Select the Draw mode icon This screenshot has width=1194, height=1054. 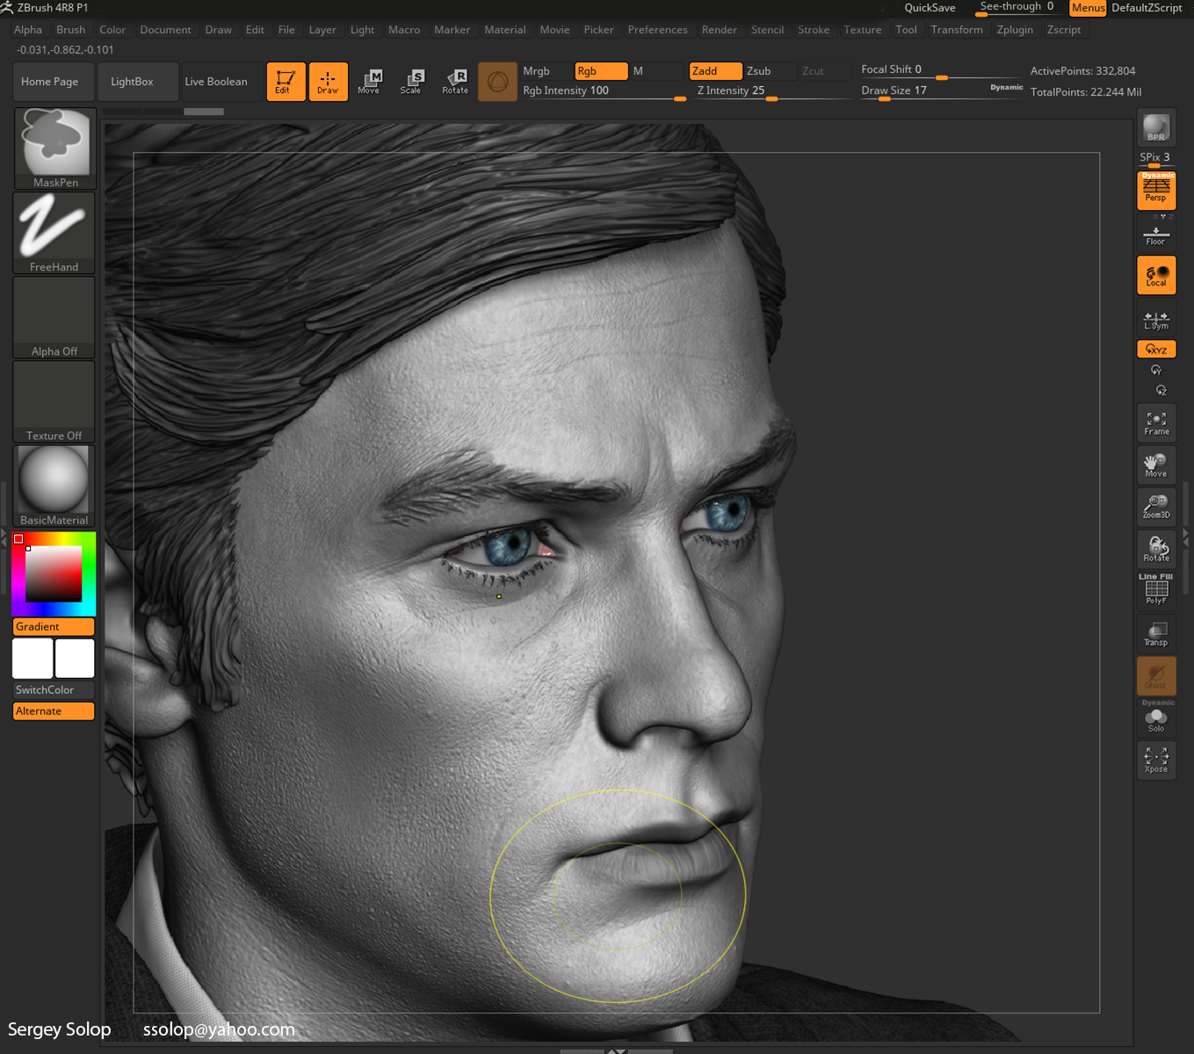click(x=328, y=82)
